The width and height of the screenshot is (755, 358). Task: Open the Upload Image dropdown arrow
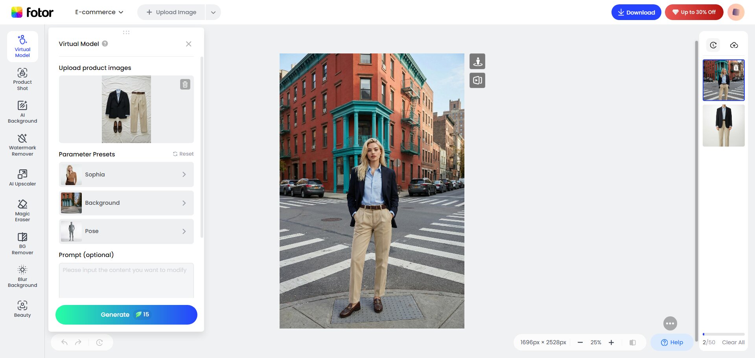click(213, 12)
